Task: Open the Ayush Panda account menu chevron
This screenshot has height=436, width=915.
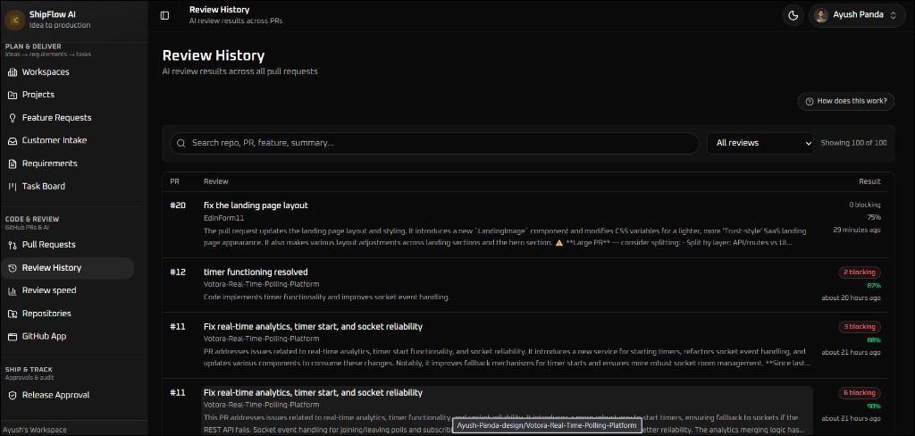Action: 893,16
